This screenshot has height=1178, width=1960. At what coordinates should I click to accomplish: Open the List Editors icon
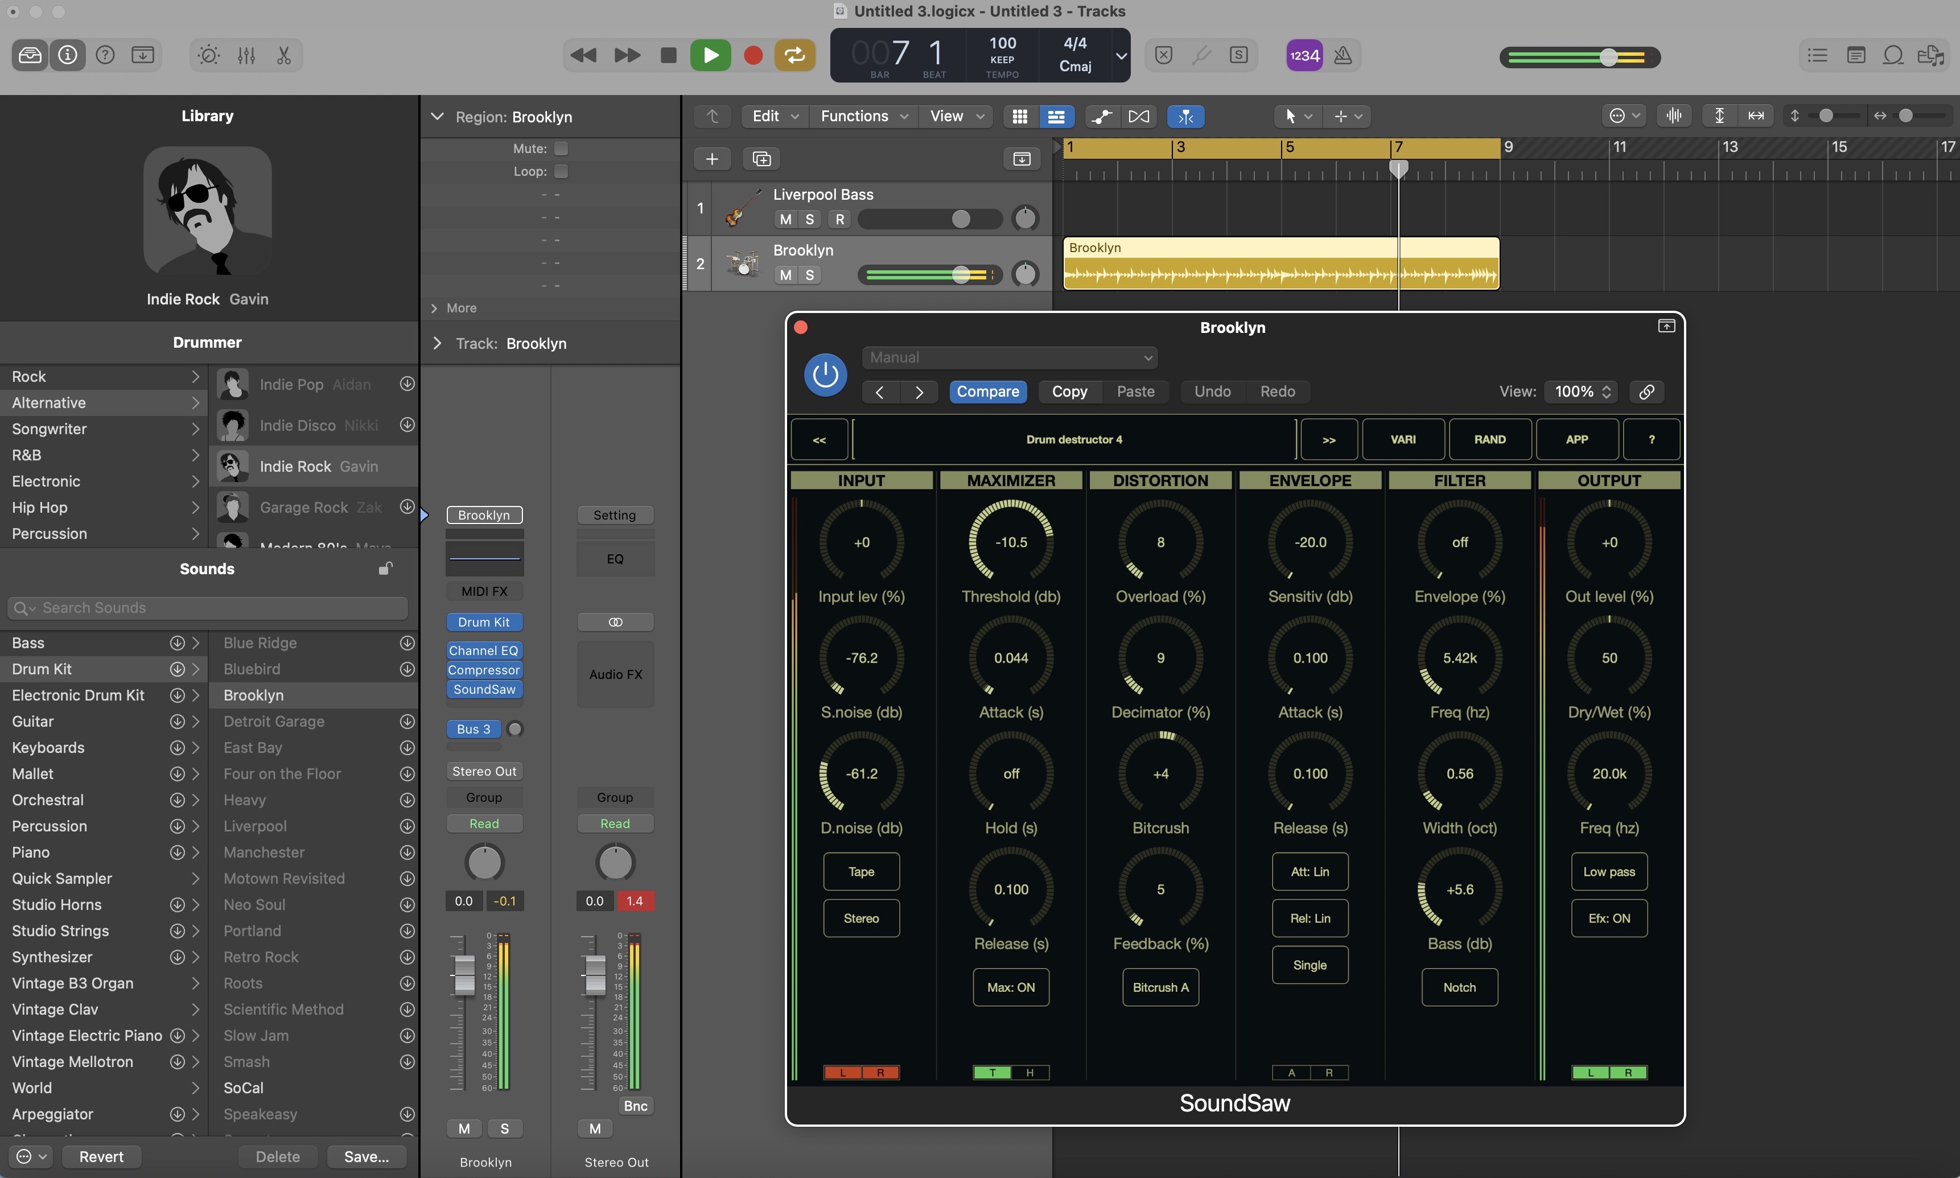pyautogui.click(x=1817, y=55)
